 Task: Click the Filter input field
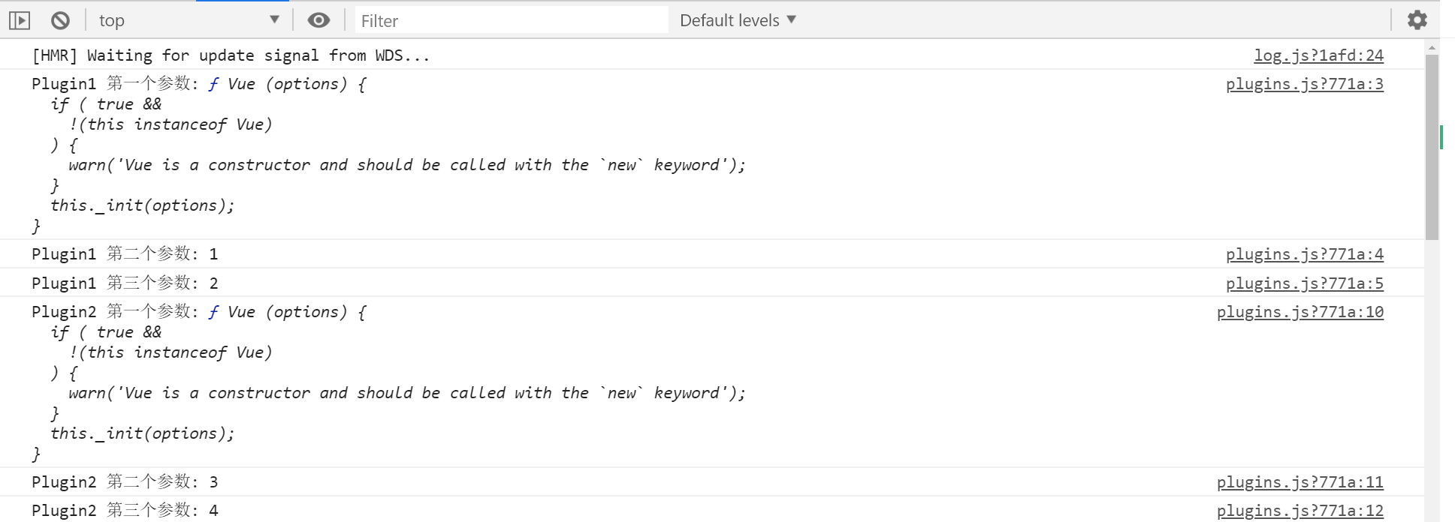[511, 20]
